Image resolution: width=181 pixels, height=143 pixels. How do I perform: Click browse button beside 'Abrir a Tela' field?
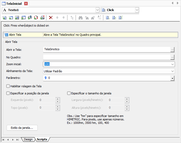pos(172,49)
